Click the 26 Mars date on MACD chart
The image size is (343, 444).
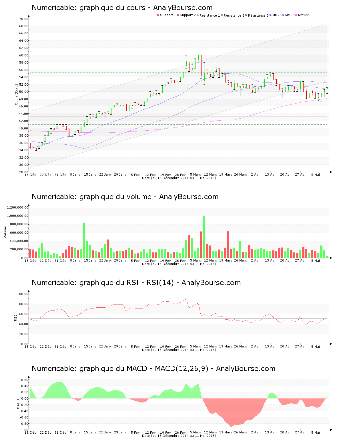240,433
